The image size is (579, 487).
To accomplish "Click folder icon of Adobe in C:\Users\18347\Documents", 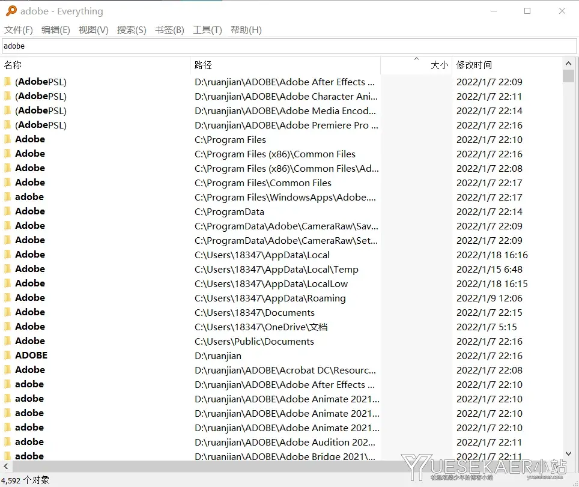I will 7,312.
